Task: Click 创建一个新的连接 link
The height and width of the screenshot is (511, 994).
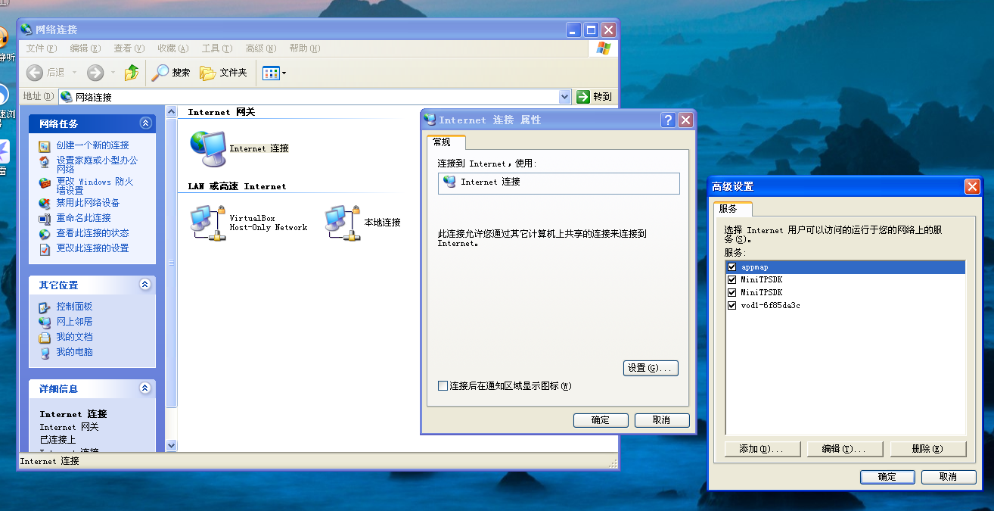Action: click(x=92, y=145)
